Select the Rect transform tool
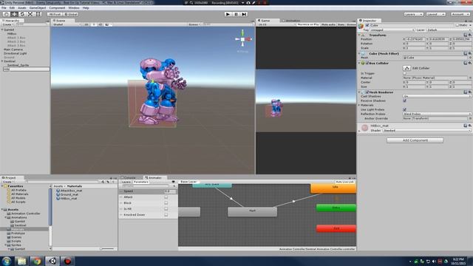The height and width of the screenshot is (266, 473). coord(38,14)
